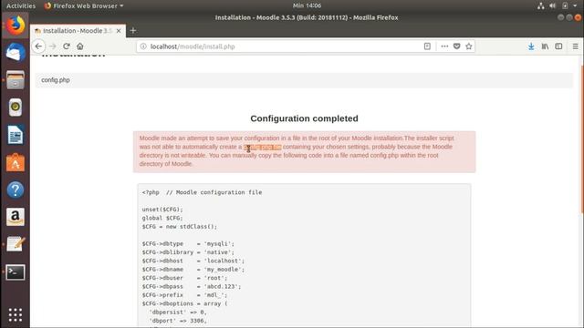This screenshot has width=584, height=328.
Task: Open the Library menu
Action: [x=545, y=46]
